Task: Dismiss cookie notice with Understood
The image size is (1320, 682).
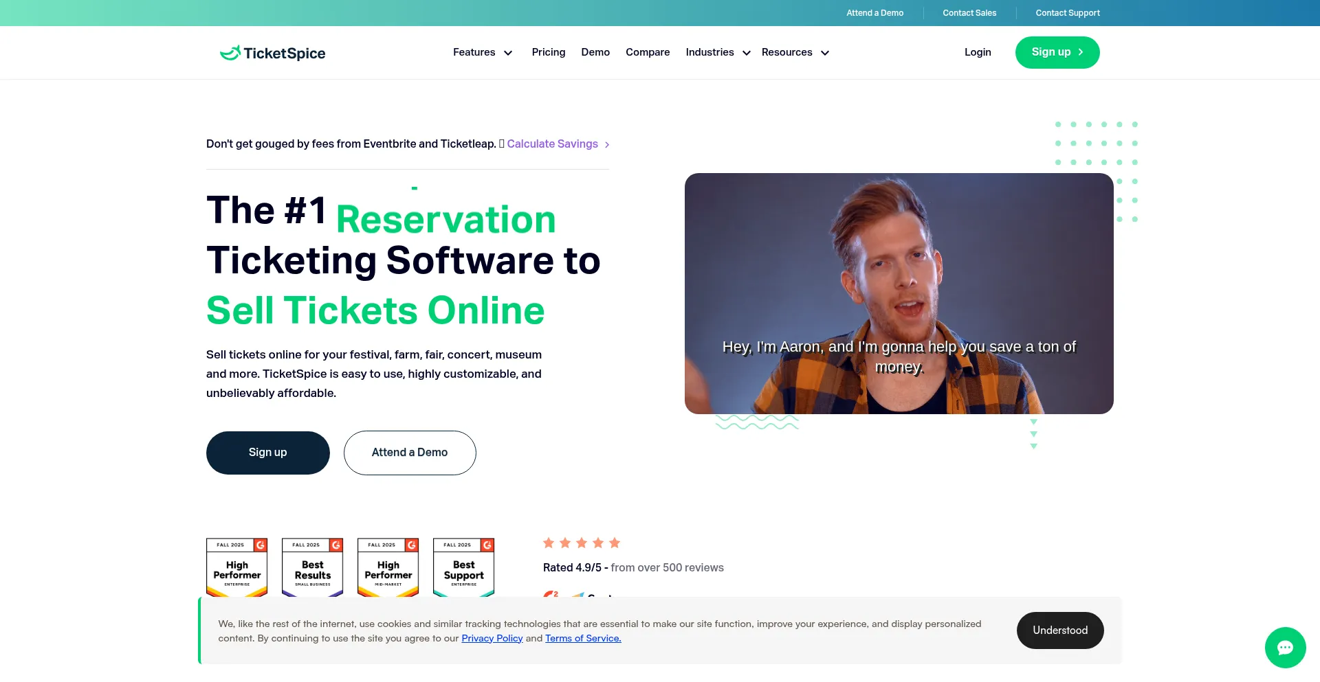Action: [x=1060, y=630]
